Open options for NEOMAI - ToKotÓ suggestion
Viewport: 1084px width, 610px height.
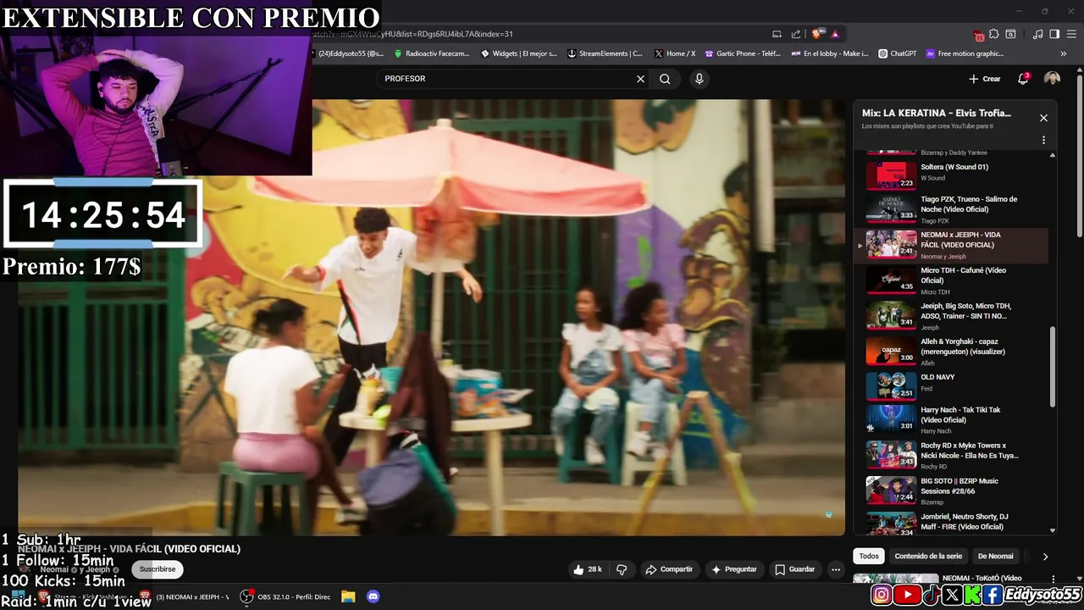click(x=1054, y=579)
